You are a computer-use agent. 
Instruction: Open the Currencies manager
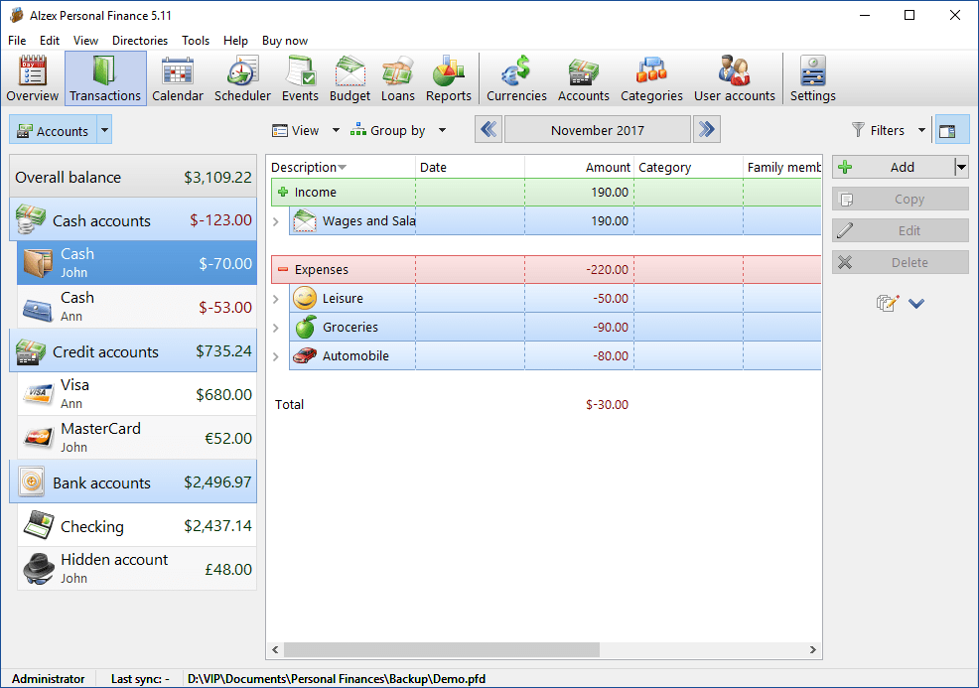[515, 77]
